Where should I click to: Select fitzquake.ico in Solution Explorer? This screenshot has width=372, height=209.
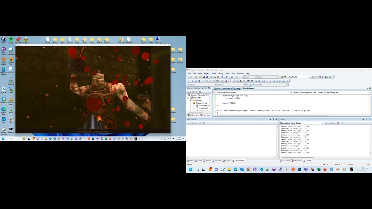tap(202, 106)
